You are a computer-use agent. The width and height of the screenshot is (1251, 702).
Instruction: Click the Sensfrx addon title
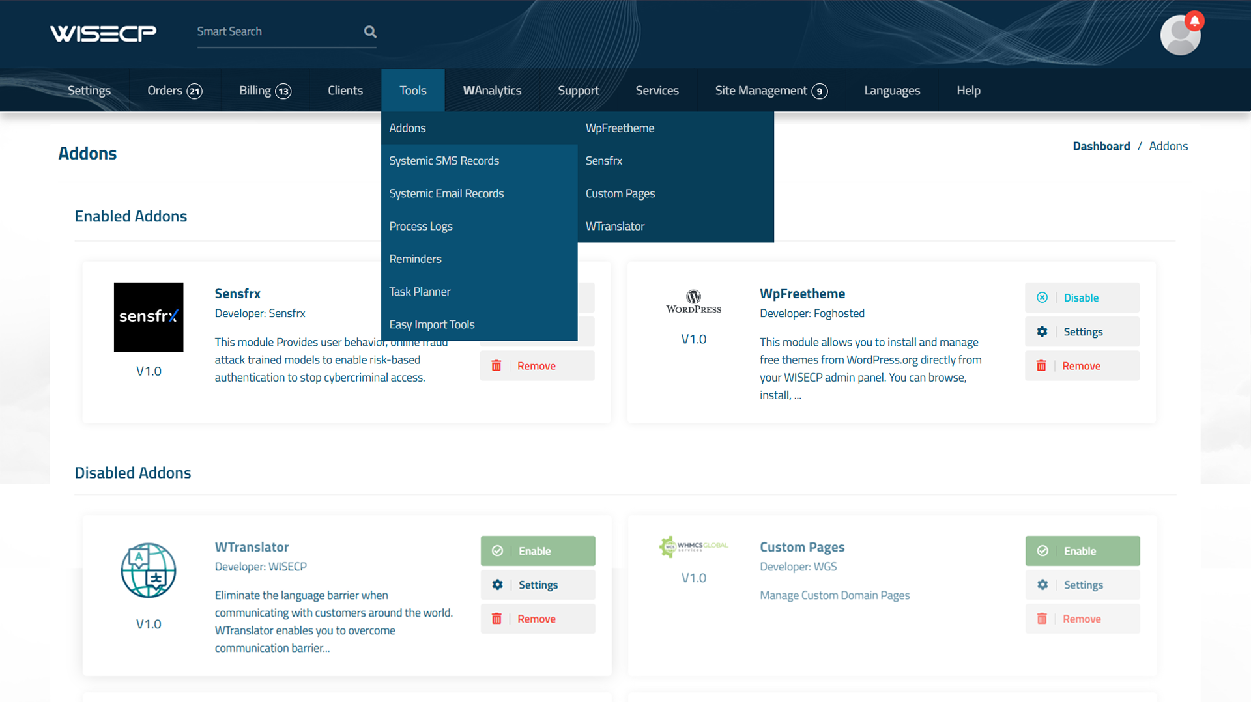[x=237, y=294]
